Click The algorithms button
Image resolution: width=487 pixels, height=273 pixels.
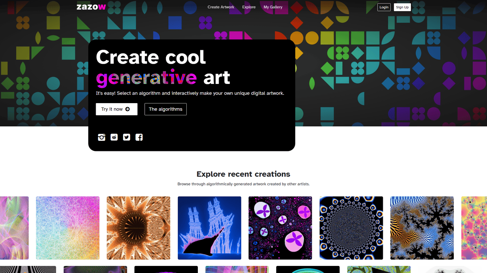tap(165, 109)
